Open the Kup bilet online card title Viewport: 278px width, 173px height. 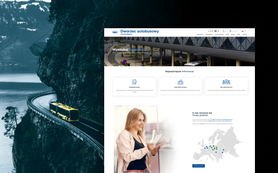[180, 87]
